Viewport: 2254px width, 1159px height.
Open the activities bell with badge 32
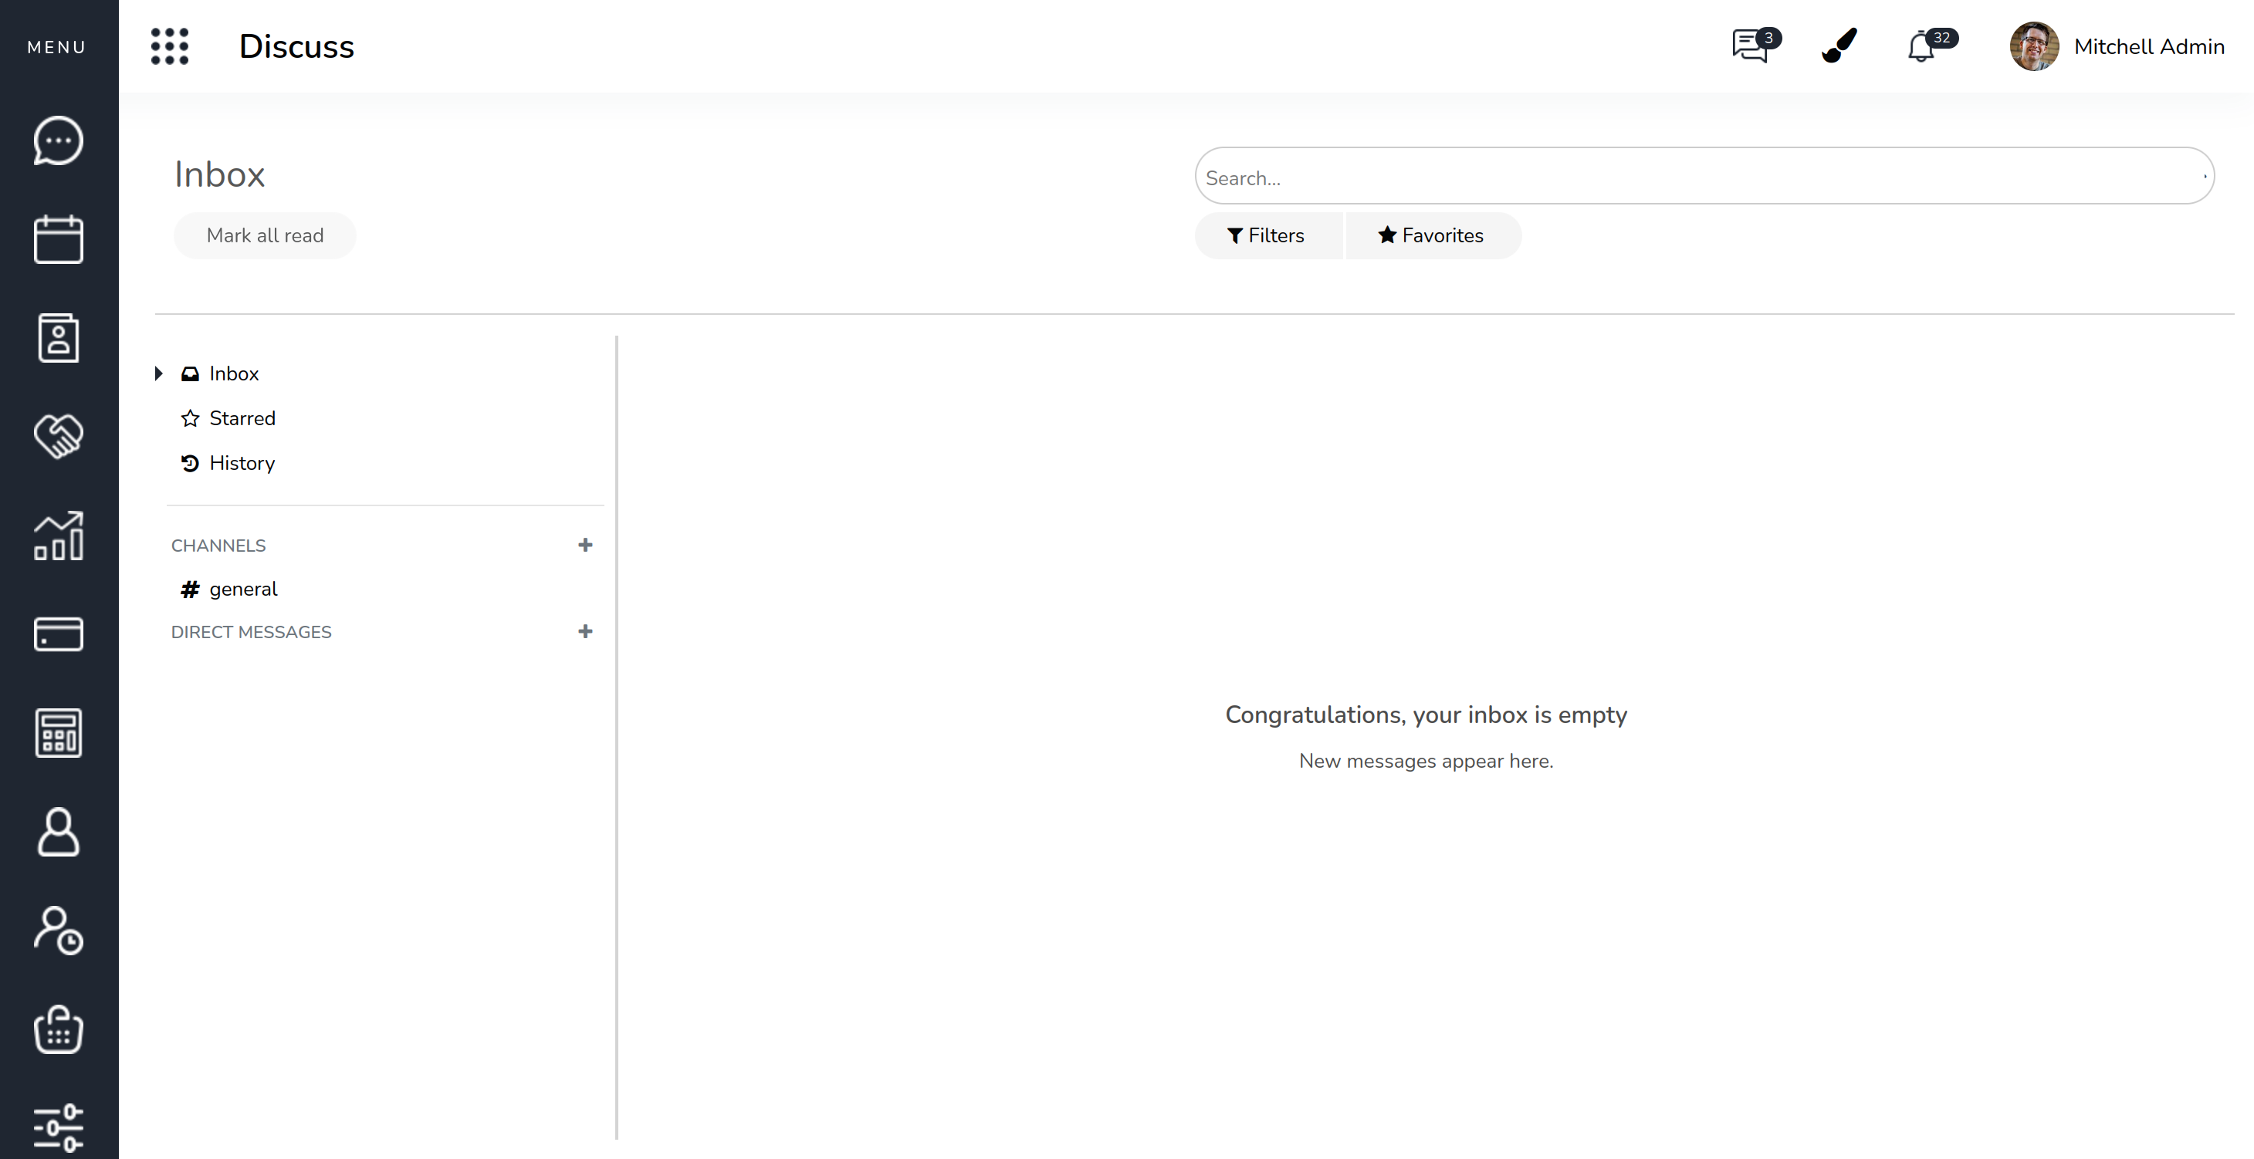click(x=1922, y=46)
